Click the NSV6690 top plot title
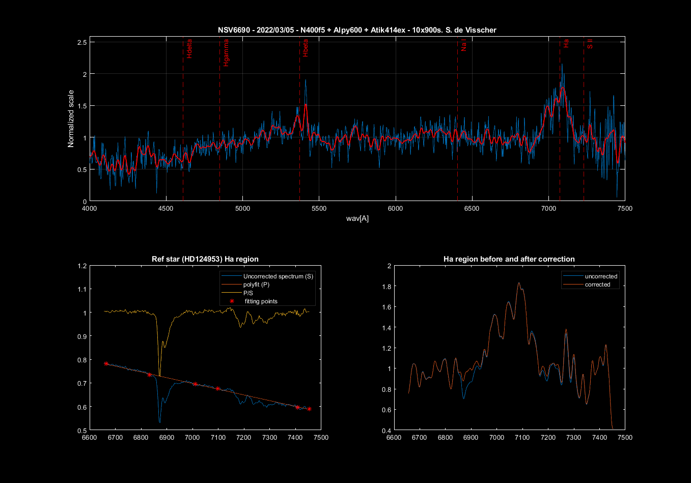Image resolution: width=691 pixels, height=483 pixels. tap(357, 30)
